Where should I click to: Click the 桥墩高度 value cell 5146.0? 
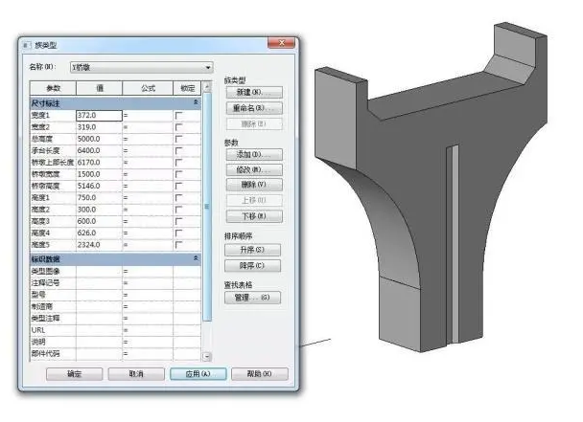point(100,186)
